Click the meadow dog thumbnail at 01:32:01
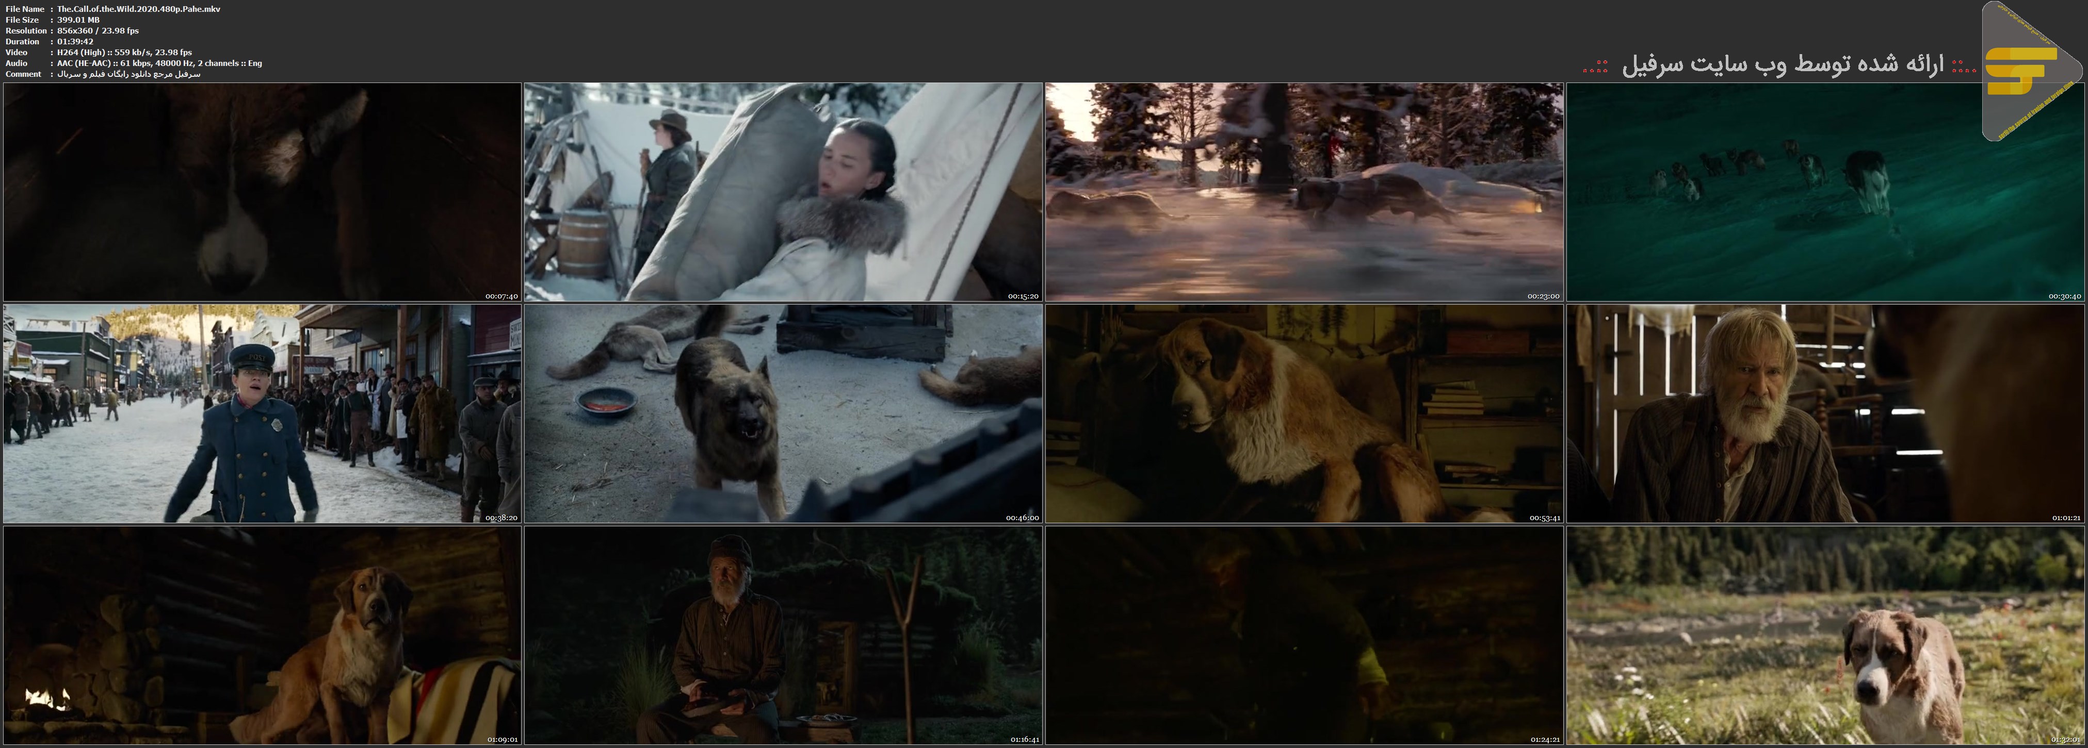The width and height of the screenshot is (2088, 748). coord(1824,636)
